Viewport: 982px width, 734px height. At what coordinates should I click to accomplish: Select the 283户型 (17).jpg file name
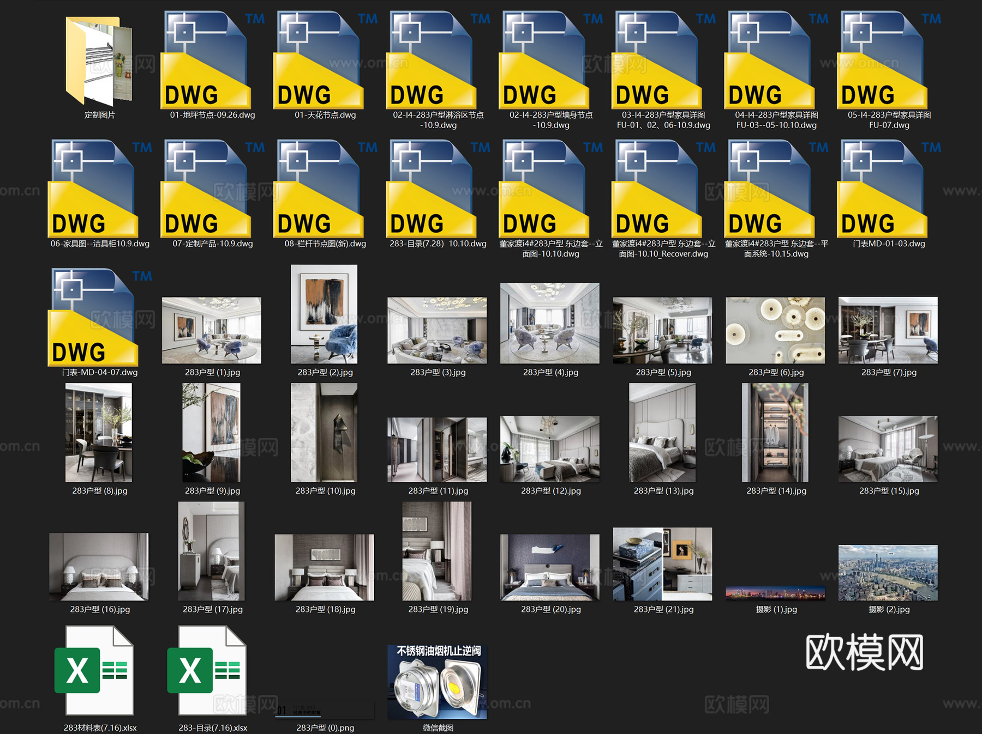[x=213, y=609]
